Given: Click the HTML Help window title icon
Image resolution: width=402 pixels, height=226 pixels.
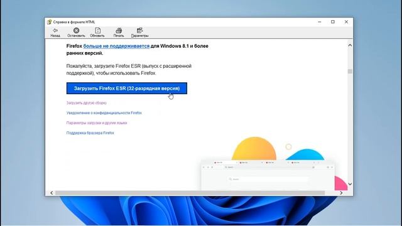Looking at the screenshot, I should [49, 22].
